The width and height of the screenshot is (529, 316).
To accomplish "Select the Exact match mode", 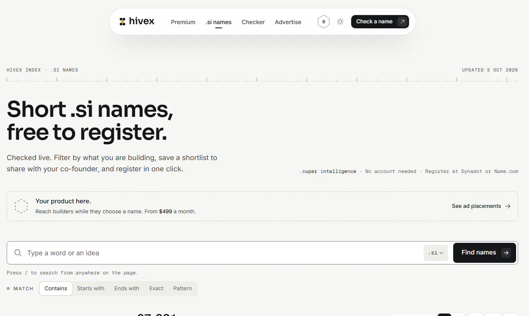I will [x=156, y=289].
